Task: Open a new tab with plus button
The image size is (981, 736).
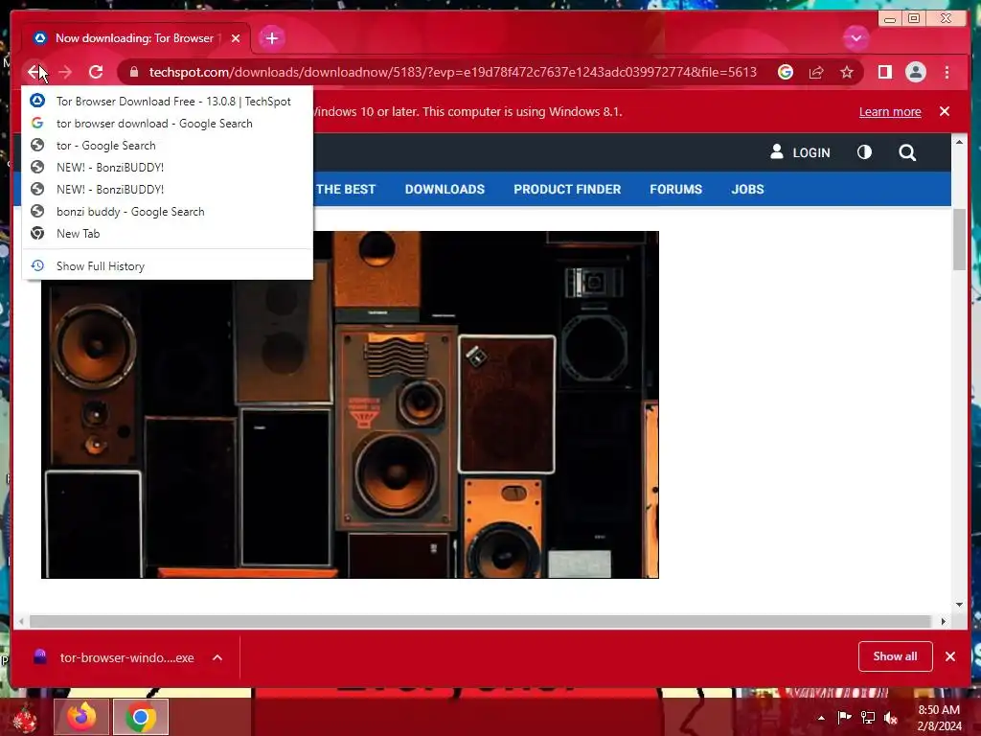Action: [271, 38]
